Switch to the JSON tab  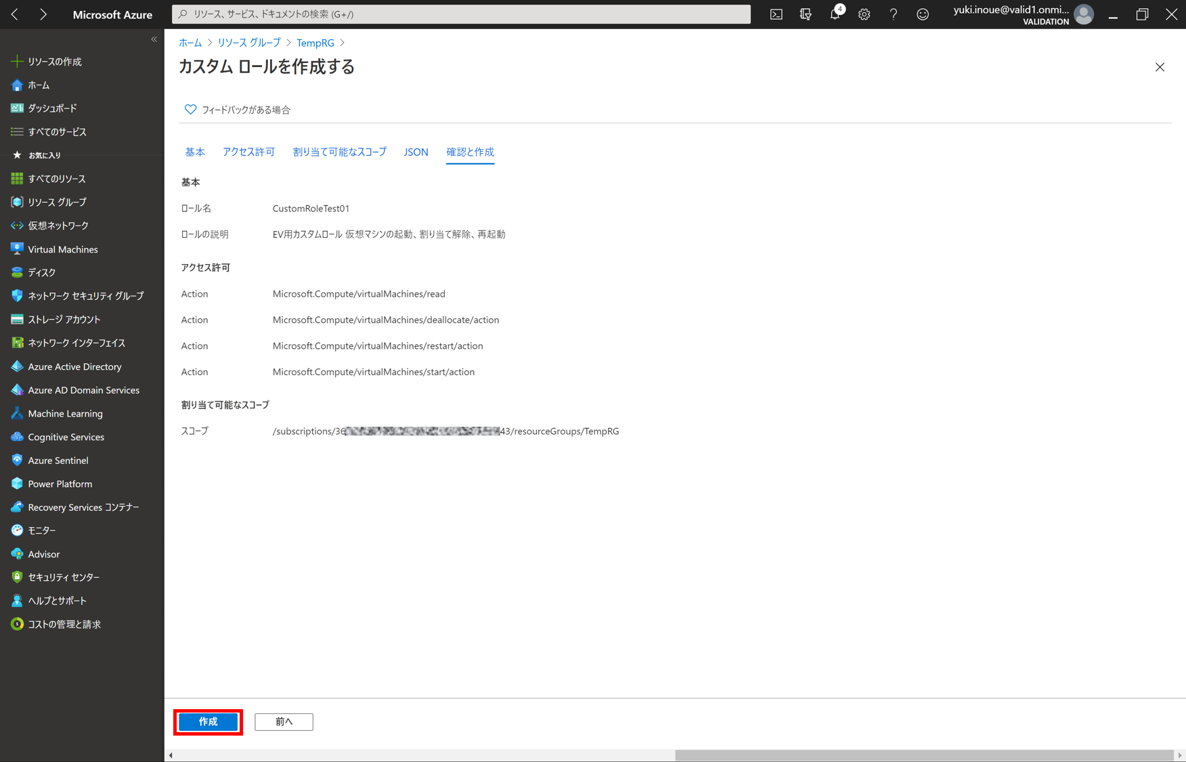pyautogui.click(x=416, y=152)
